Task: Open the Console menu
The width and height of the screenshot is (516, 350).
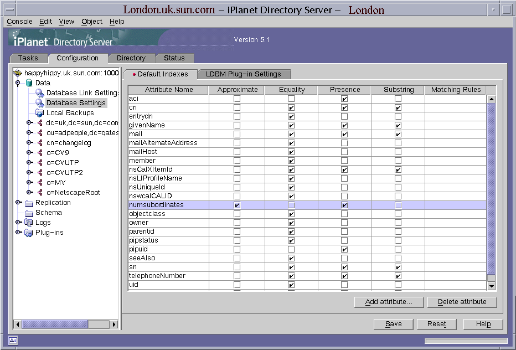Action: [x=19, y=22]
